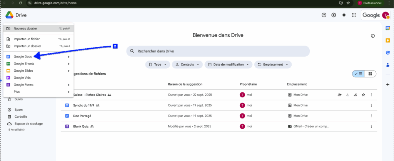Open the Google Drive settings gear
Viewport: 394px width, 161px height.
point(334,15)
